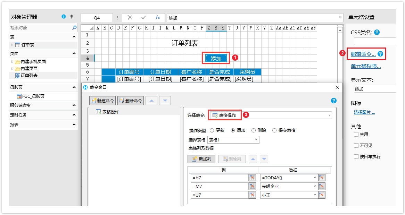Click cell picker icon beside =H7 field
This screenshot has width=405, height=215.
[x=252, y=178]
